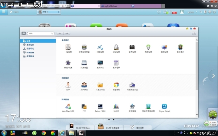
Task: Open User Groups people icon
Action: (84, 85)
